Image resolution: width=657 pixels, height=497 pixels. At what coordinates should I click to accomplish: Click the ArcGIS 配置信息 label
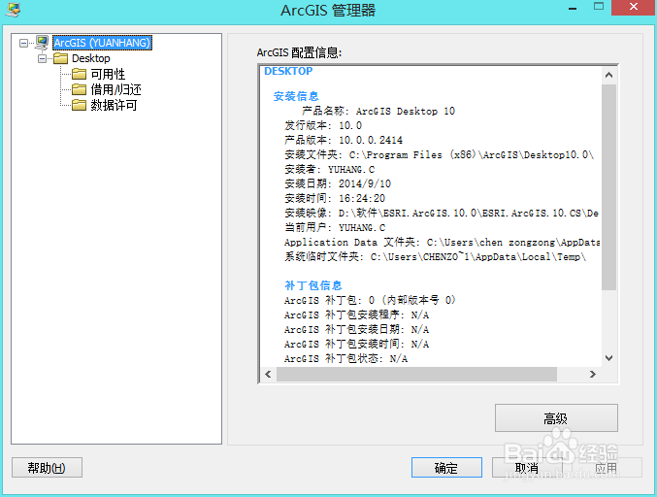[299, 52]
